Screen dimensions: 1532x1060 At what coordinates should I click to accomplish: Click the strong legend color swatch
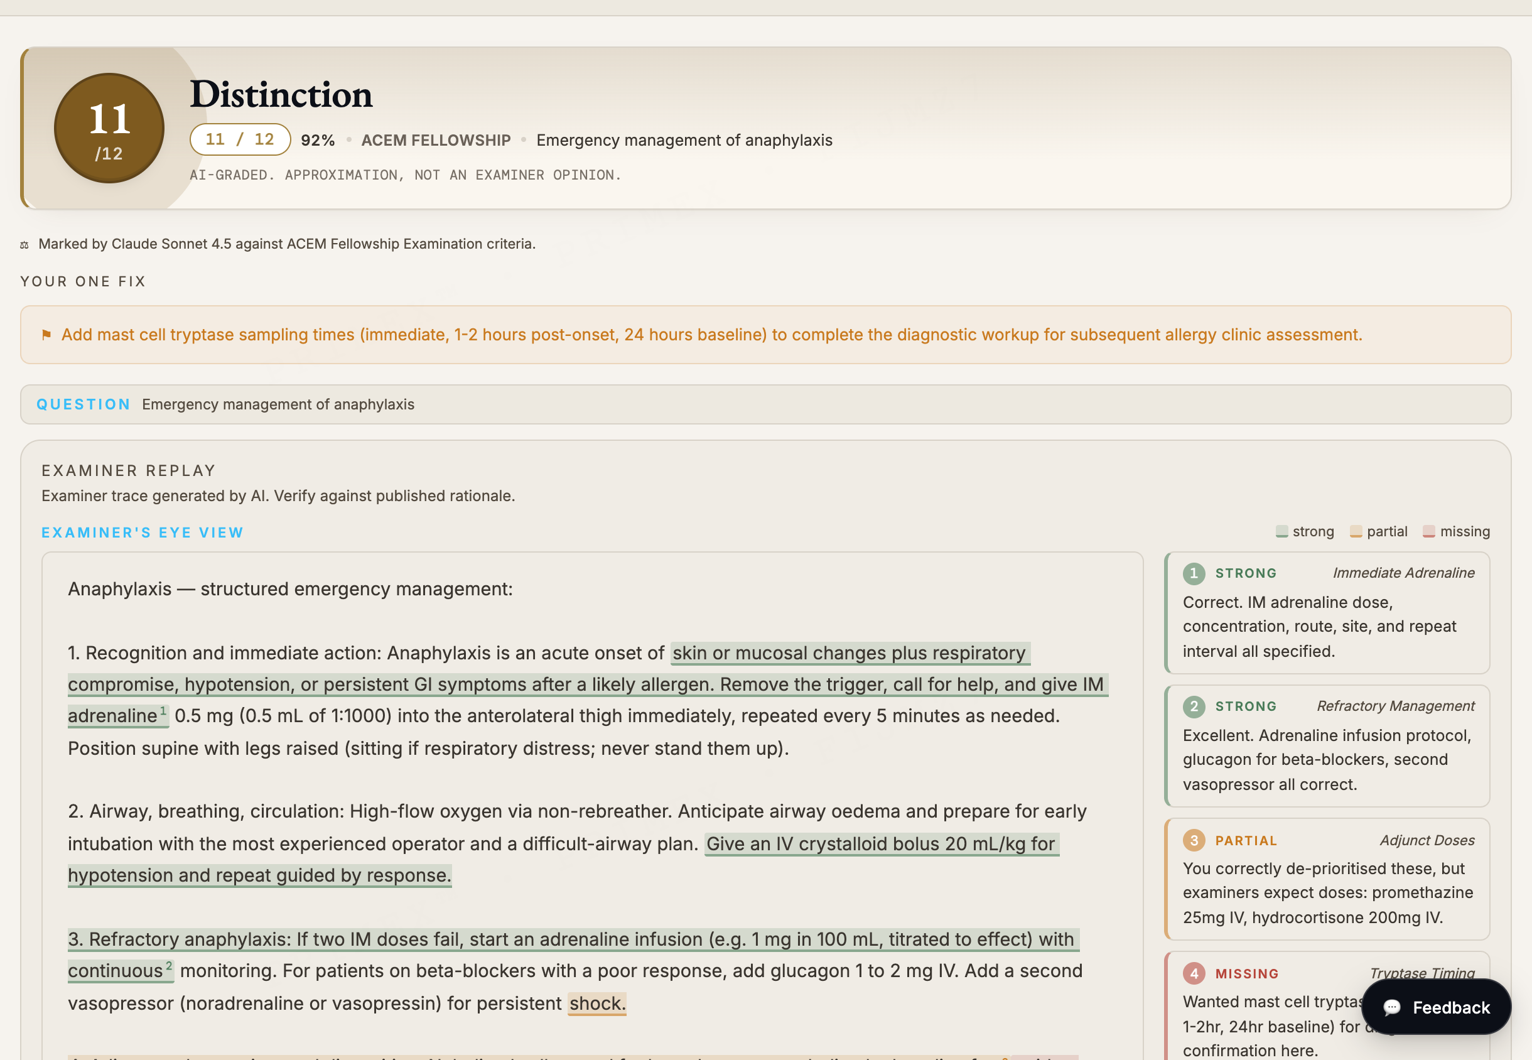(x=1281, y=531)
